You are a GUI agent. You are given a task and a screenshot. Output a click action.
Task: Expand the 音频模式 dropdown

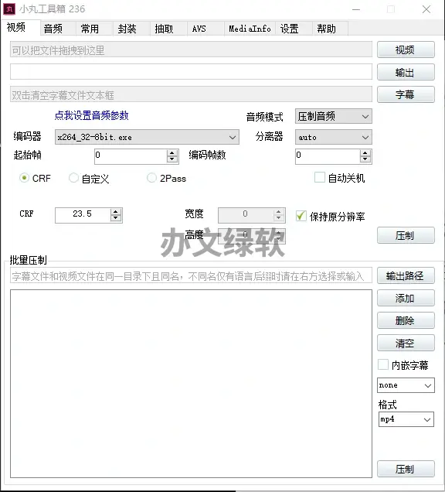[x=334, y=116]
